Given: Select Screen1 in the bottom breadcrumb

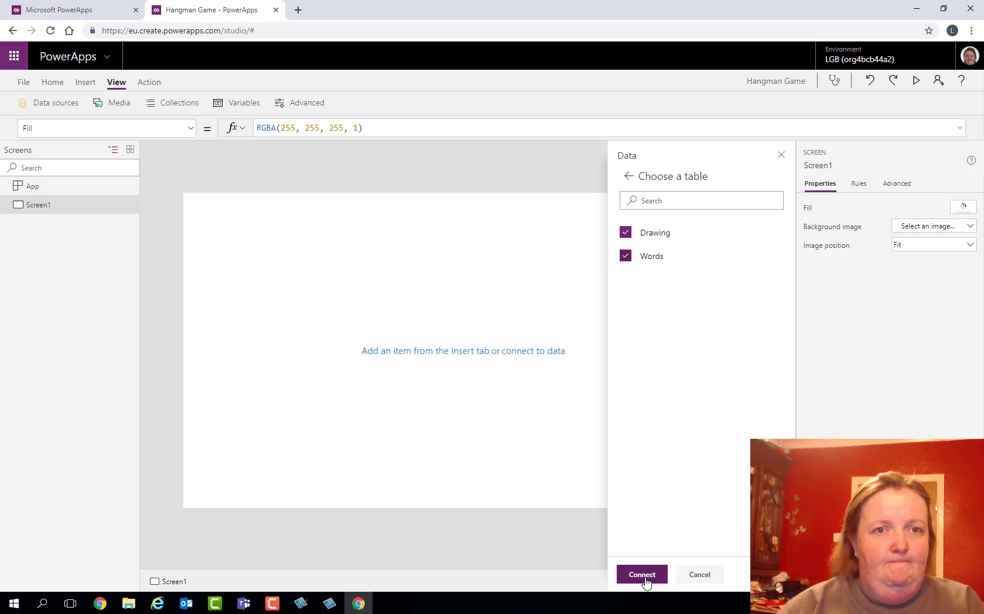Looking at the screenshot, I should 169,581.
